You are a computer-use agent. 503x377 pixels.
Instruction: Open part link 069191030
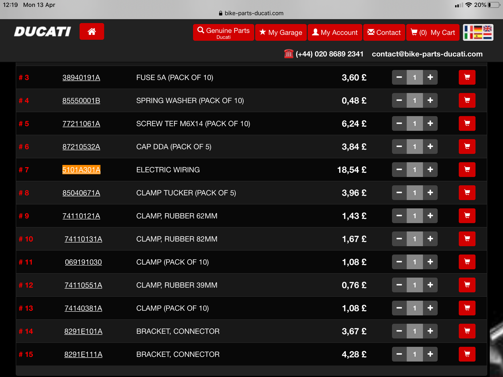(83, 262)
